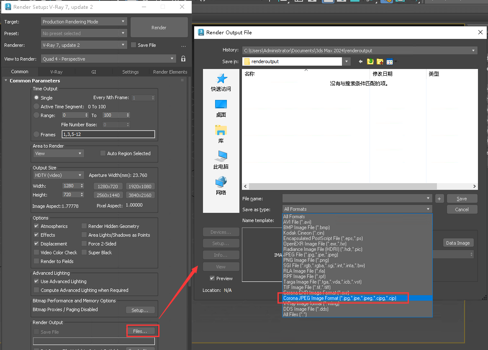Choose PNG Image File from format list
The image size is (488, 350).
[x=300, y=260]
